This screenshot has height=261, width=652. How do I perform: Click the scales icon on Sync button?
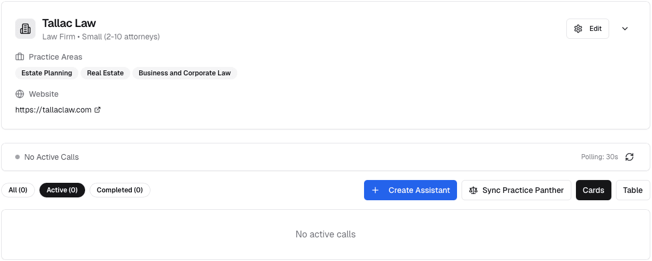(x=473, y=190)
